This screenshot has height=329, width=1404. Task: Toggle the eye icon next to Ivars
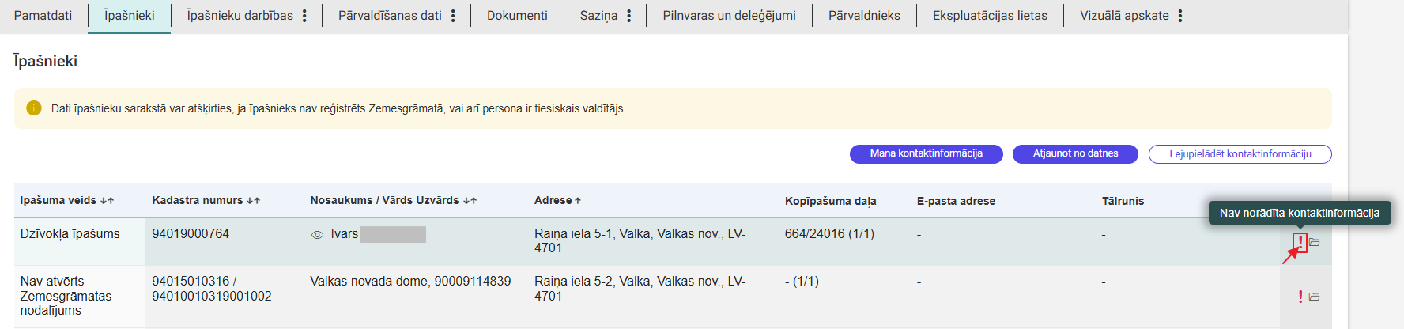(x=318, y=235)
